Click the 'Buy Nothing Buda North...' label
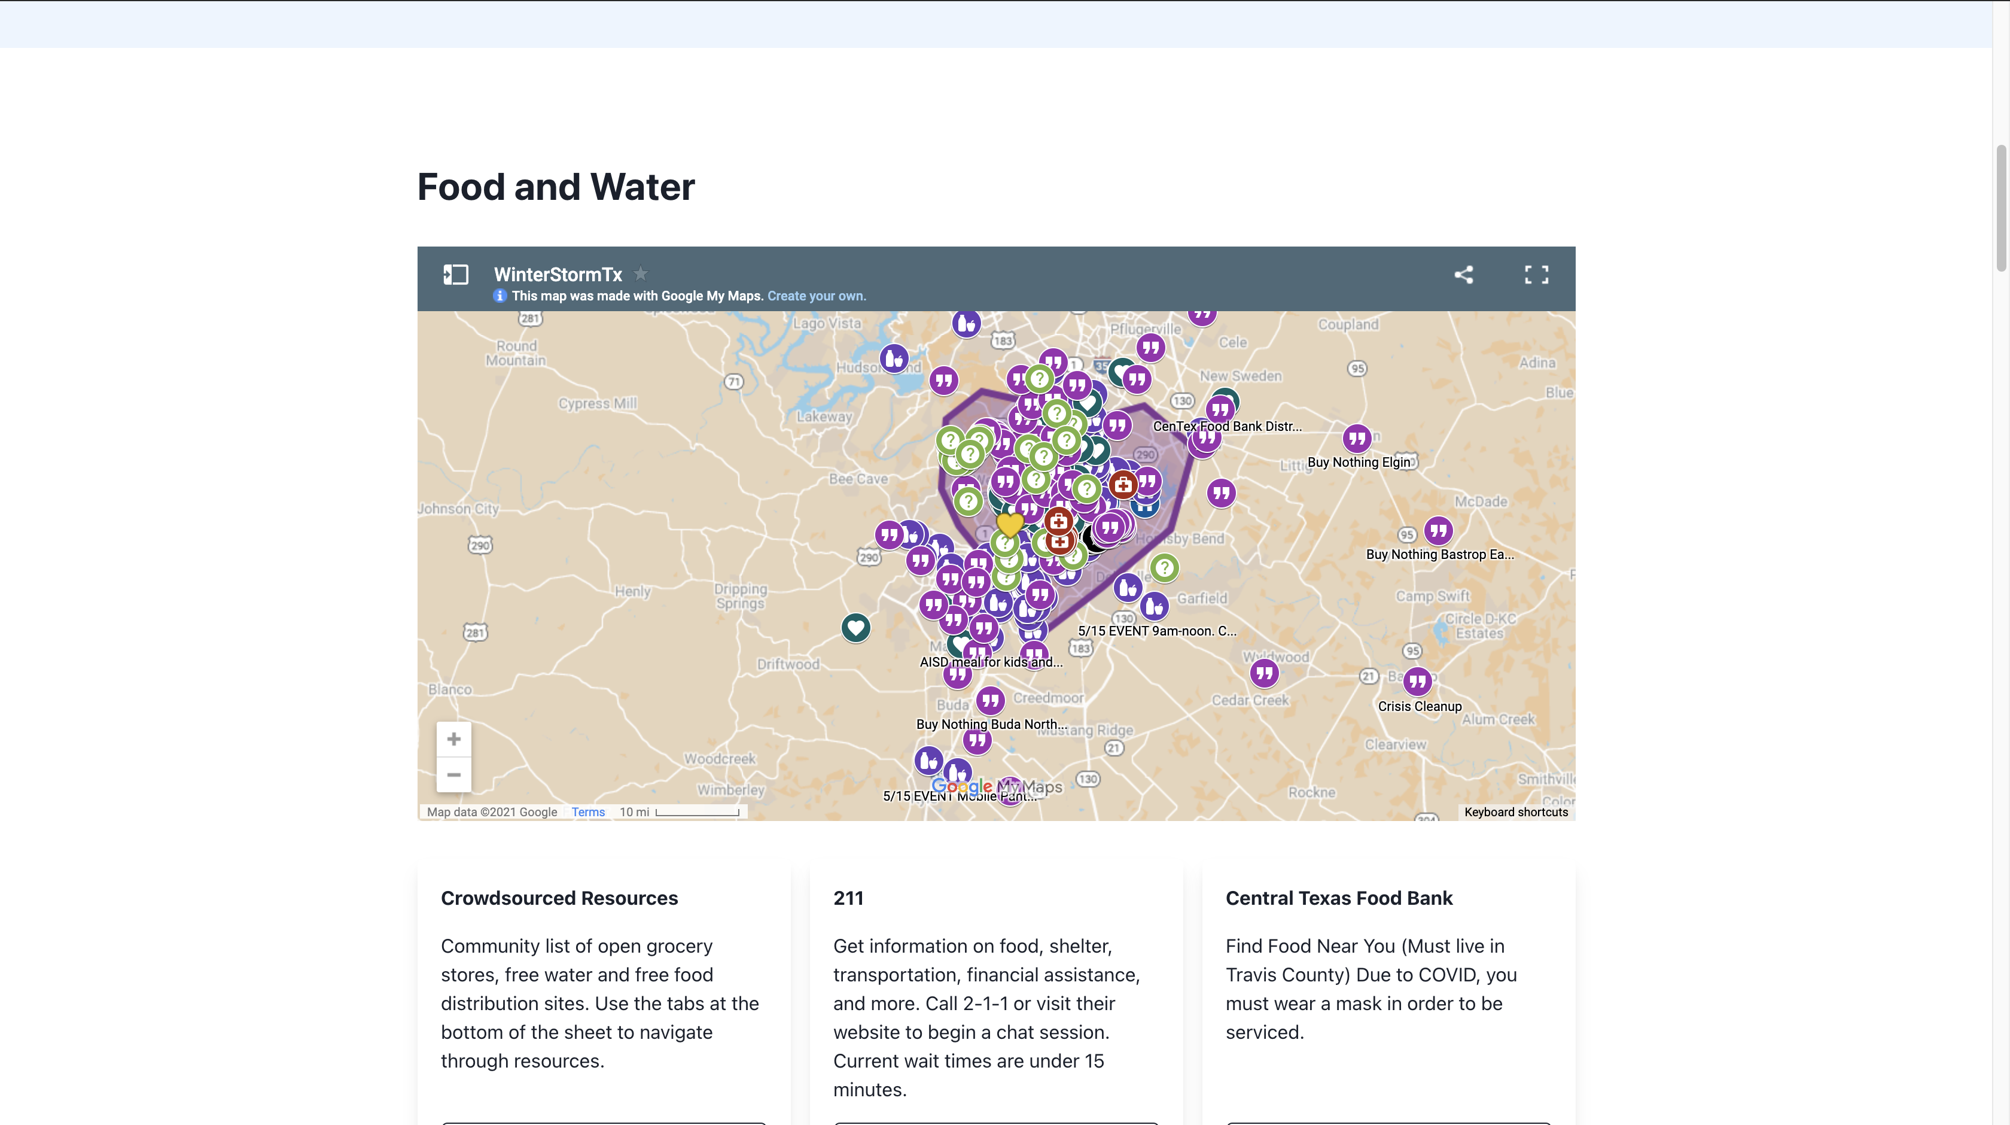2010x1125 pixels. [x=991, y=725]
